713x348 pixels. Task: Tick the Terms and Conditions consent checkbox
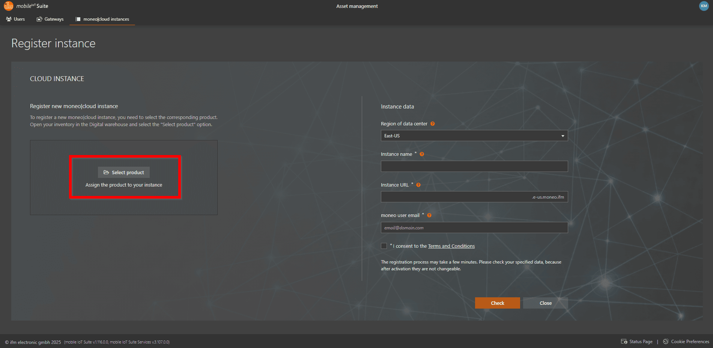[384, 246]
